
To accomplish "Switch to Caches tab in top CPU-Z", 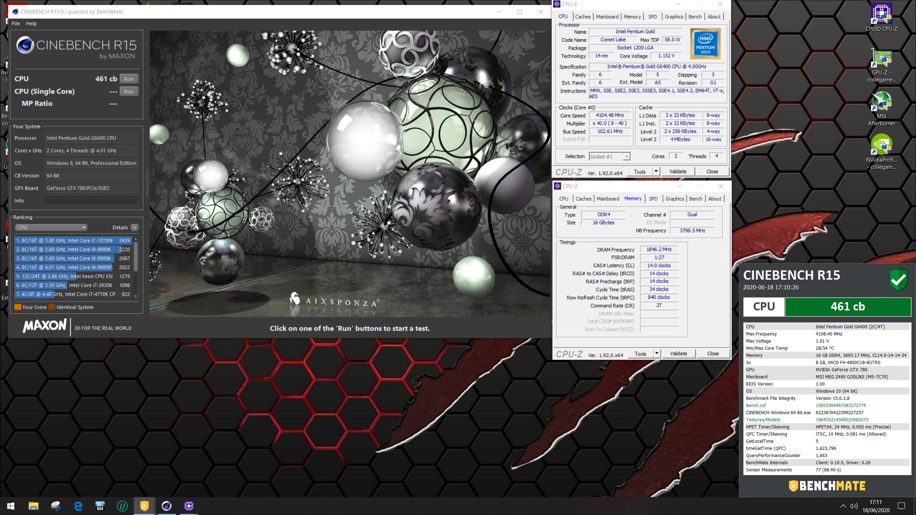I will (583, 17).
